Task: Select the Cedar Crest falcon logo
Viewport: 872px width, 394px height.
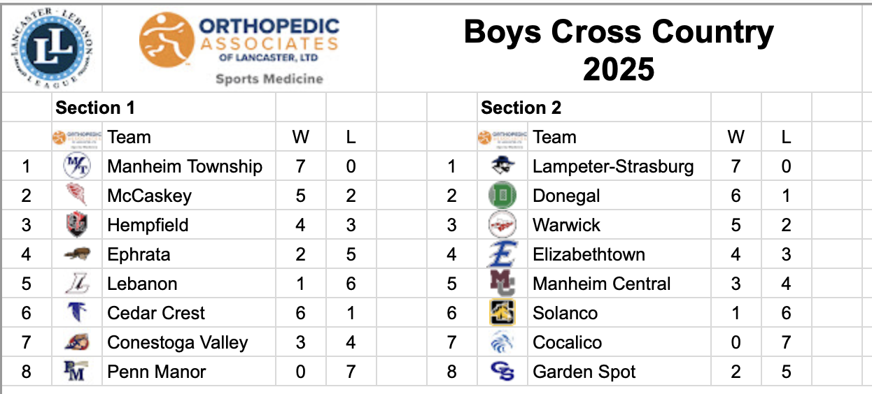Action: [x=76, y=313]
